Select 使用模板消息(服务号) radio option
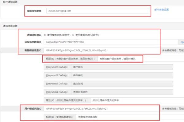184x122 pixels. (x=45, y=35)
